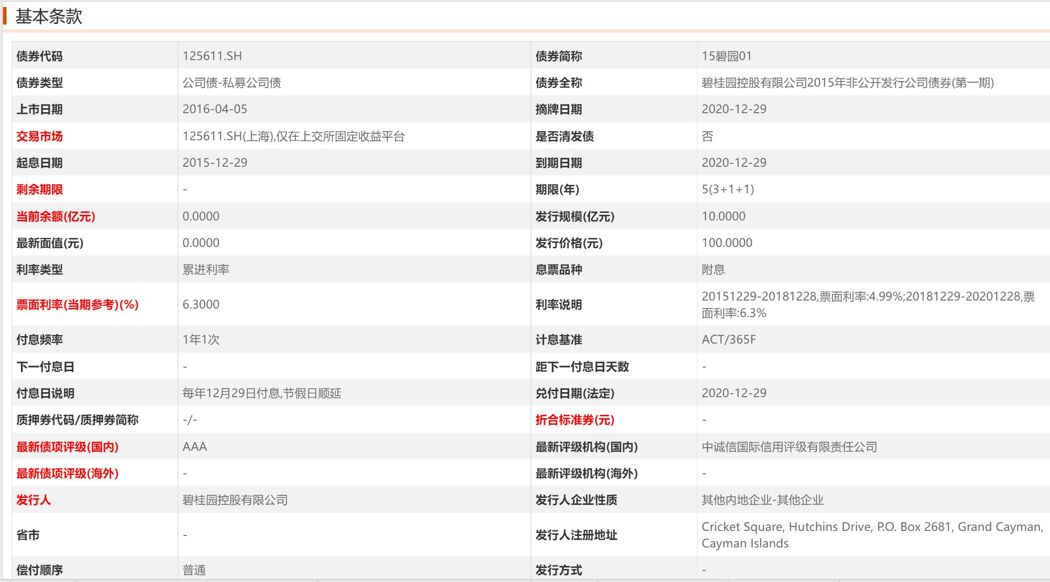Image resolution: width=1050 pixels, height=582 pixels.
Task: Click the 基本条款 section heading
Action: (x=49, y=17)
